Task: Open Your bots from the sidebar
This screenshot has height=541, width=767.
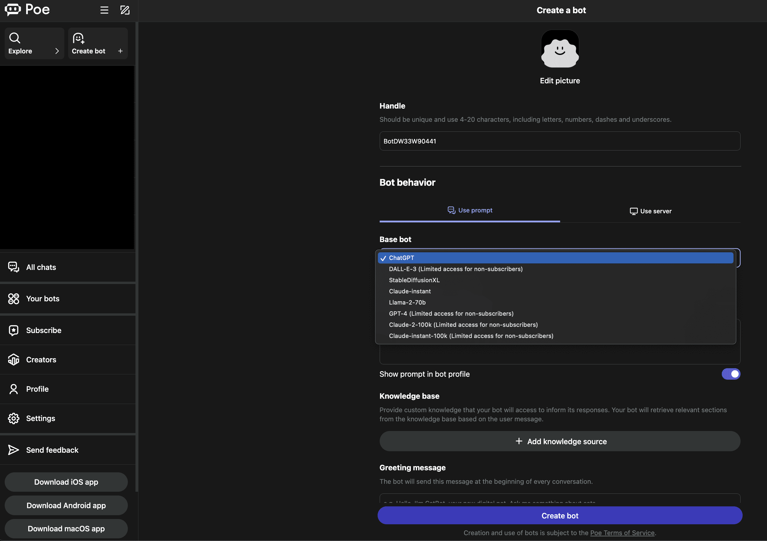Action: pos(43,298)
